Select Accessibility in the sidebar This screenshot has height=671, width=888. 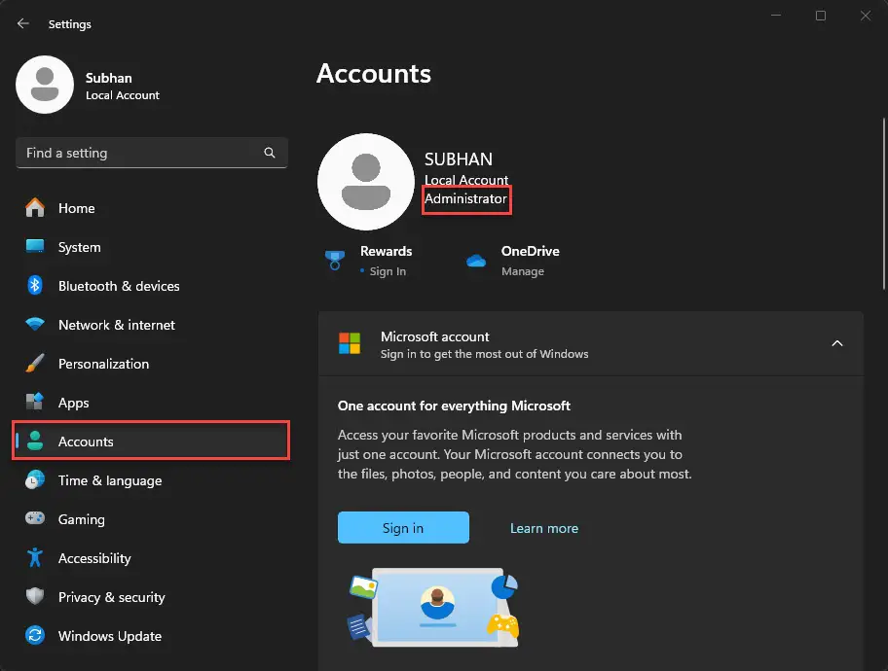(x=93, y=558)
